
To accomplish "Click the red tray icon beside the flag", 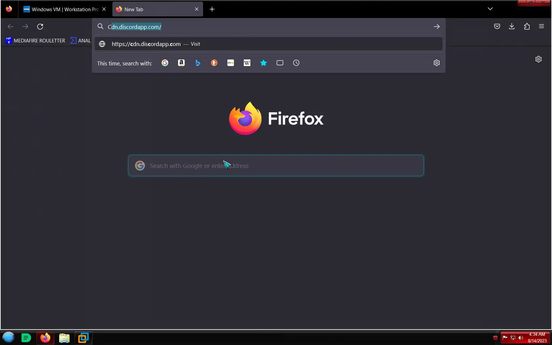I will (x=495, y=337).
